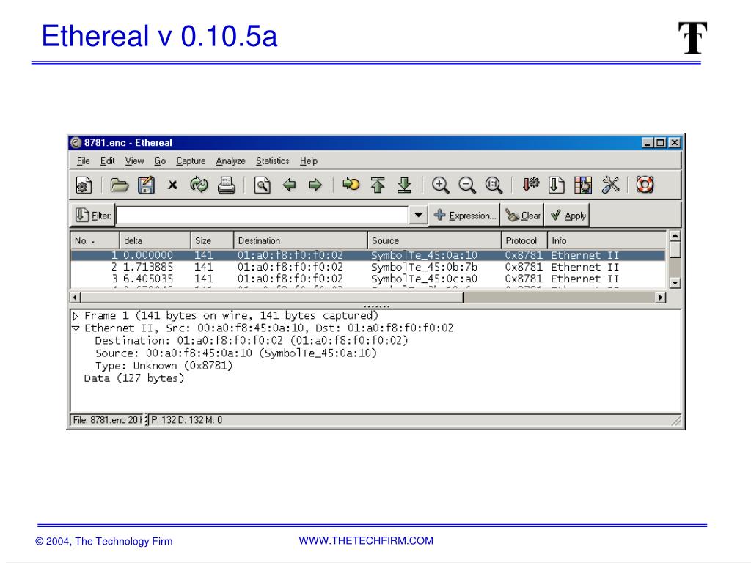Click the capture interfaces toolbar icon
This screenshot has width=751, height=563.
[x=84, y=185]
